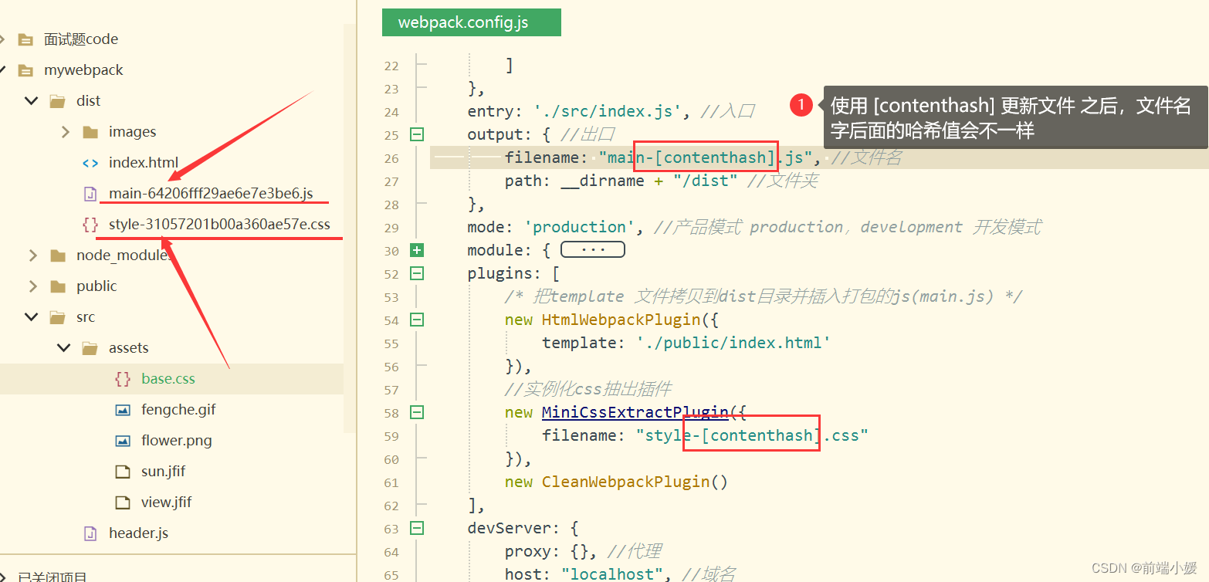Fold MiniCssExtractPlugin block at line 58
1209x582 pixels.
click(x=417, y=412)
